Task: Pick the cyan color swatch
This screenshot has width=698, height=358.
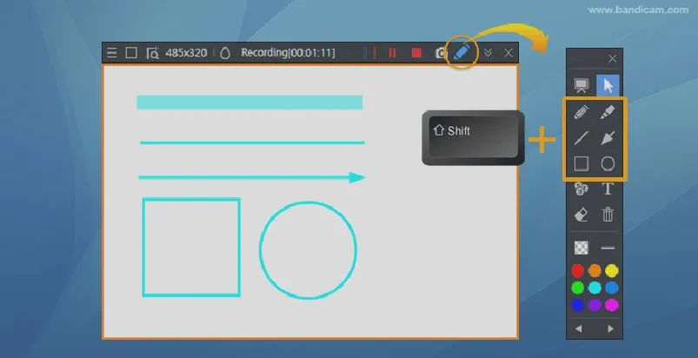Action: 595,288
